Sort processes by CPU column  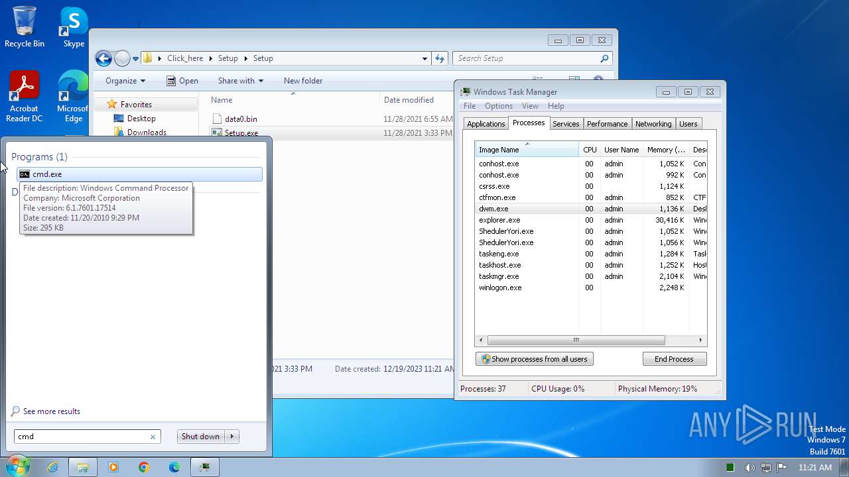(590, 150)
